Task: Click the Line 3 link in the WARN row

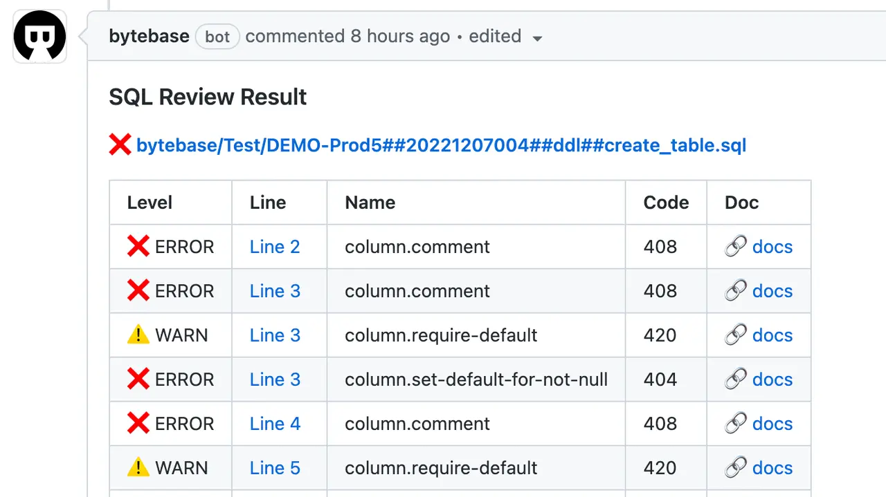Action: pyautogui.click(x=275, y=335)
